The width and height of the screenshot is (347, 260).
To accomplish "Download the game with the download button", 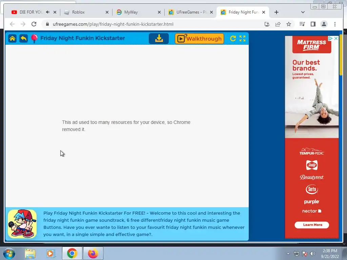I will (x=159, y=39).
